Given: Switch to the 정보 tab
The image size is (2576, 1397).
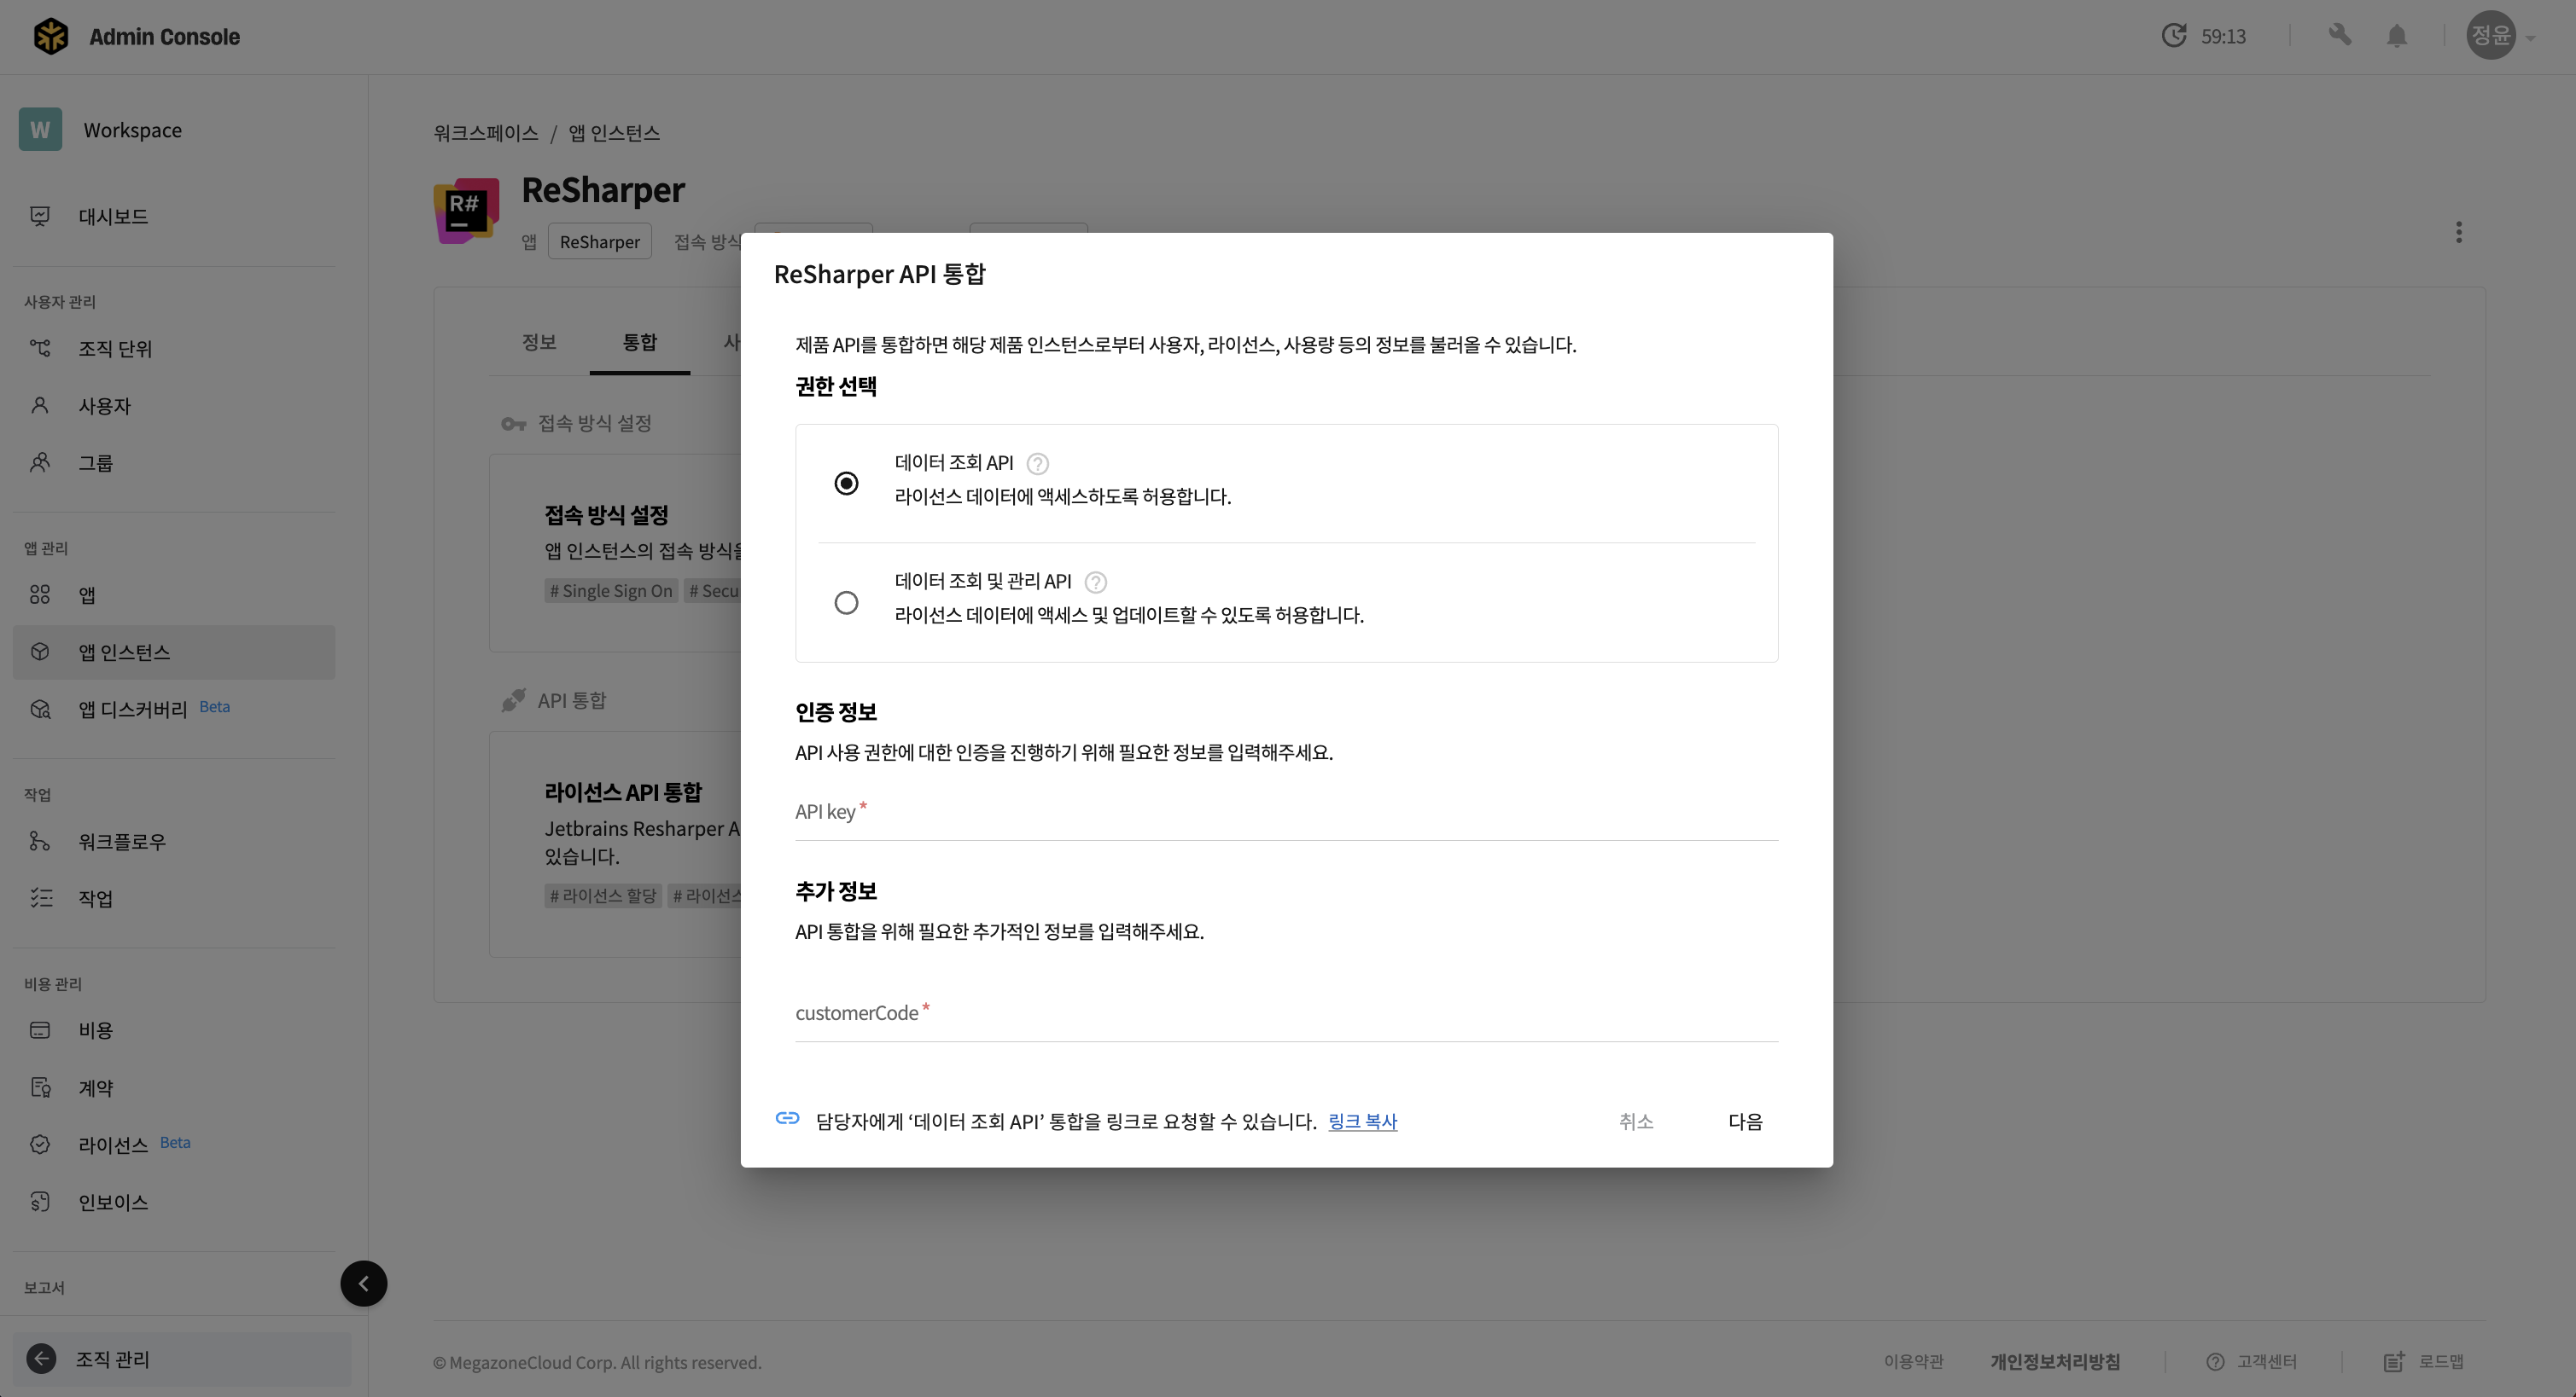Looking at the screenshot, I should coord(539,342).
